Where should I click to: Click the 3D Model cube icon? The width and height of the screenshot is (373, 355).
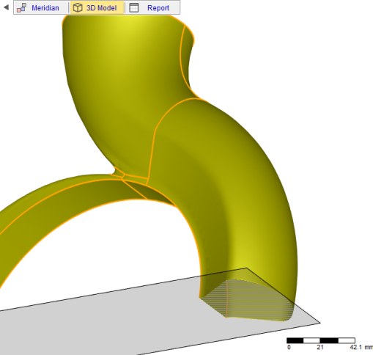[78, 8]
